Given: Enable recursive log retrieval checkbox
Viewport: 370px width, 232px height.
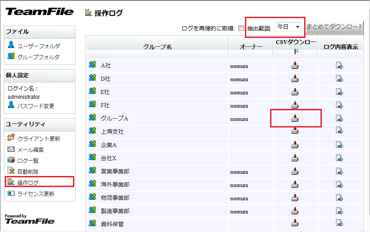Looking at the screenshot, I should pyautogui.click(x=241, y=28).
